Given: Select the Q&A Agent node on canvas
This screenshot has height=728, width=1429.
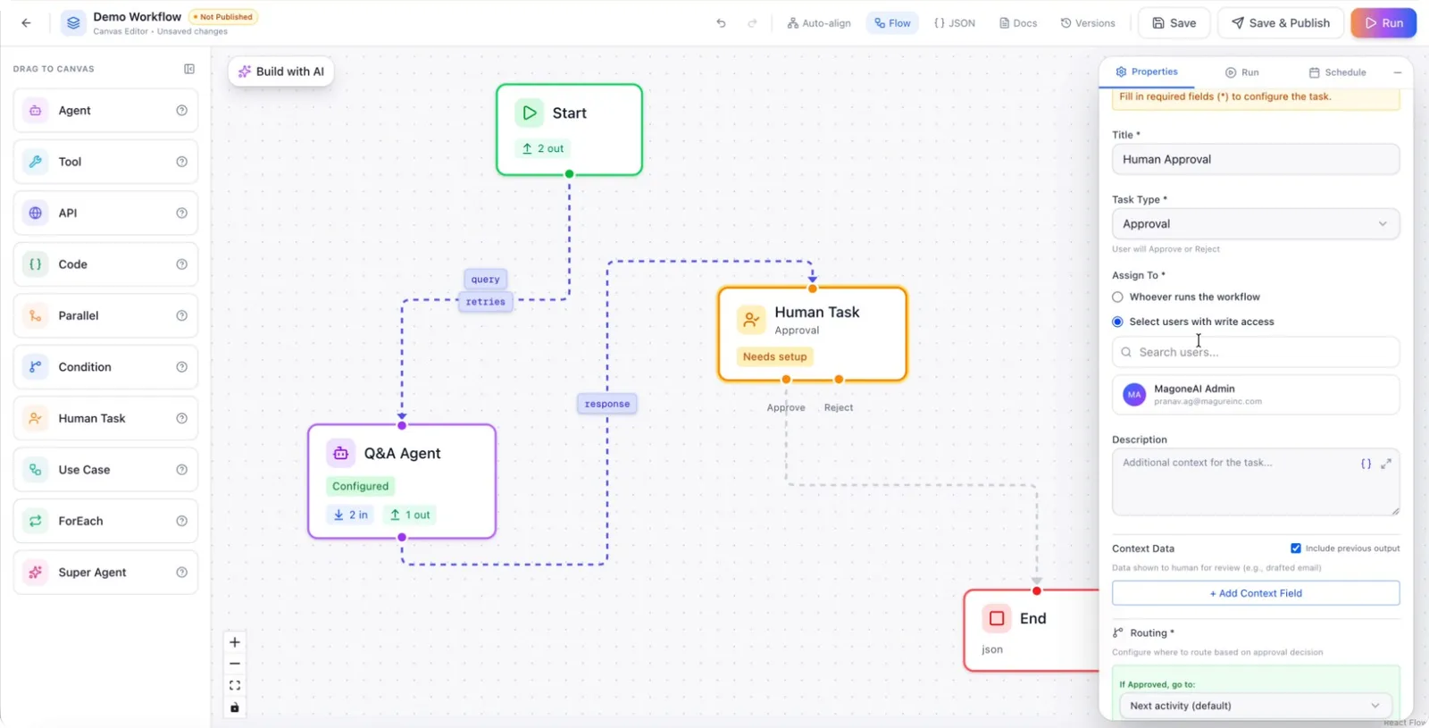Looking at the screenshot, I should [x=402, y=481].
